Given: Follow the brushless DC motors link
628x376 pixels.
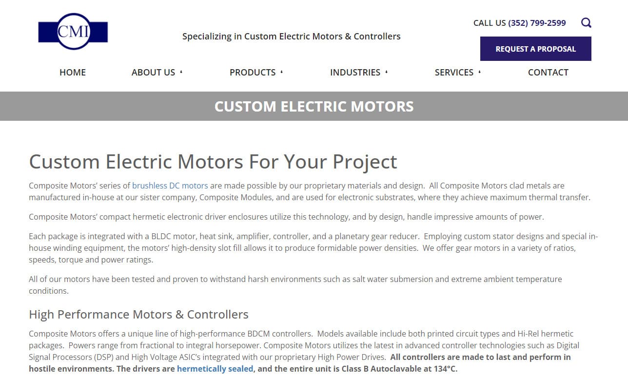Looking at the screenshot, I should tap(170, 186).
